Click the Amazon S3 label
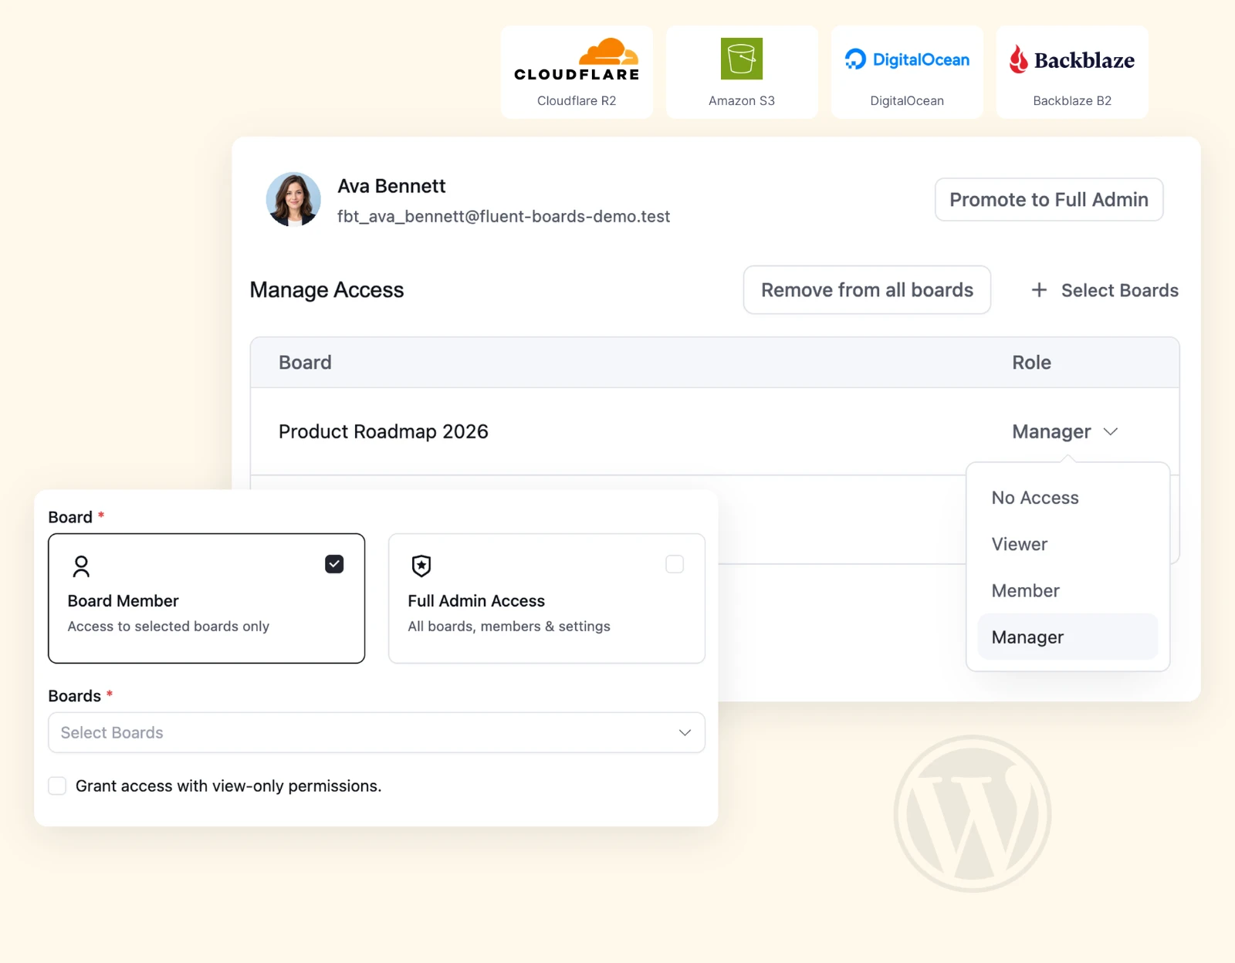 742,100
